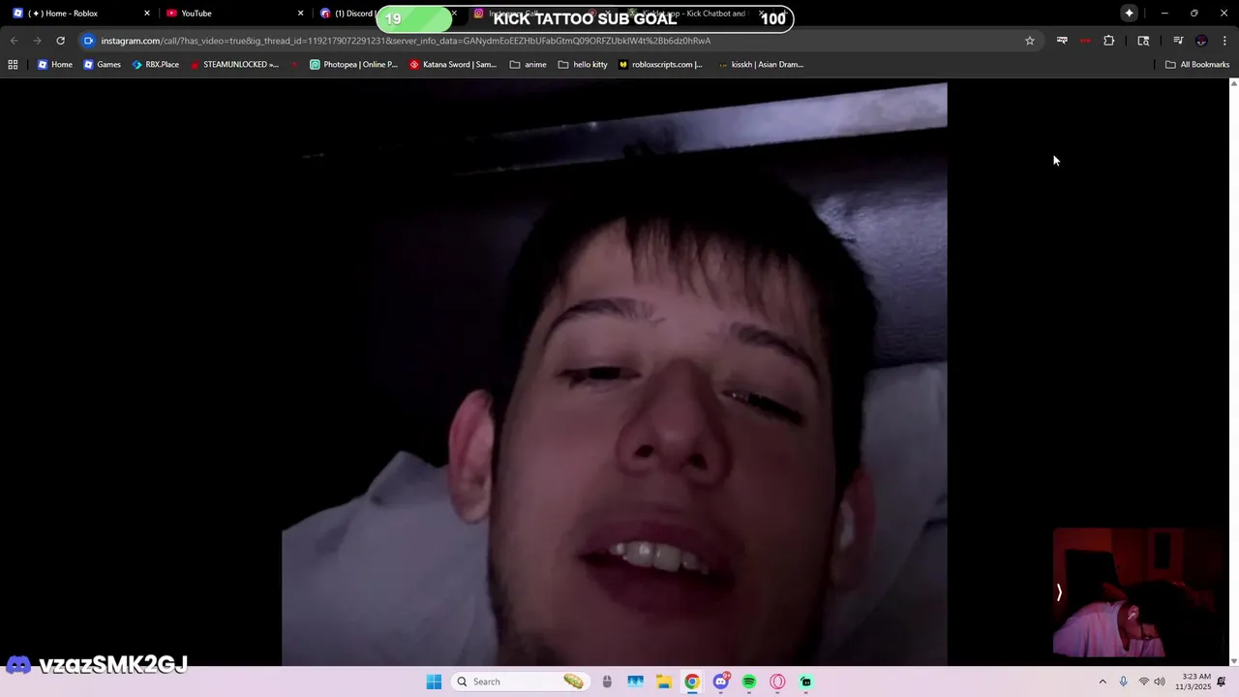This screenshot has height=697, width=1239.
Task: Open the green app icon in taskbar
Action: tap(806, 682)
